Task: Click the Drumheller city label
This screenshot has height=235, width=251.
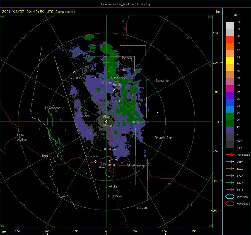Action: pos(163,138)
